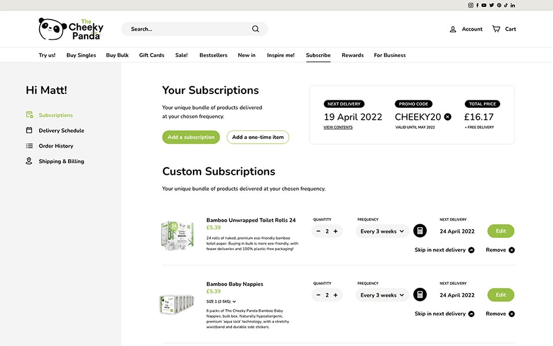
Task: Increase quantity of Bamboo Baby Nappies
Action: (x=335, y=295)
